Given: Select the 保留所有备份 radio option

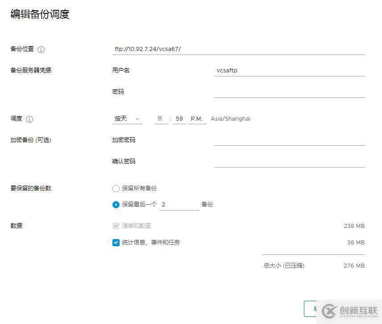Looking at the screenshot, I should pos(116,188).
